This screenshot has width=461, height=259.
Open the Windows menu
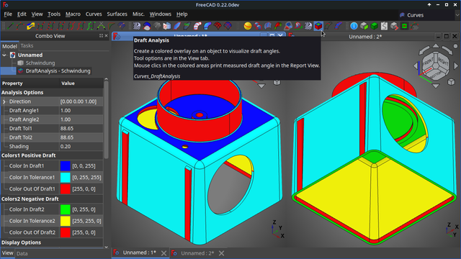click(x=160, y=14)
